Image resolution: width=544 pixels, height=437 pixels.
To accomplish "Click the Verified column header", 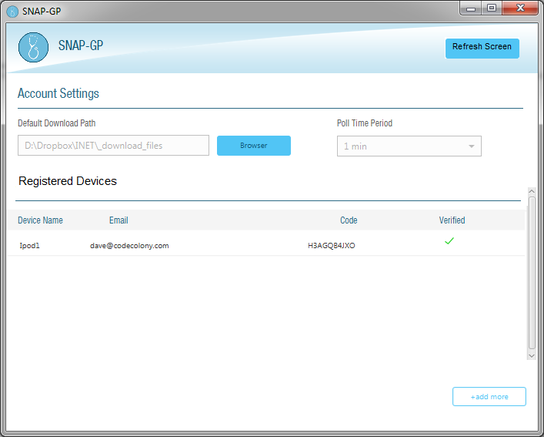I will [452, 220].
